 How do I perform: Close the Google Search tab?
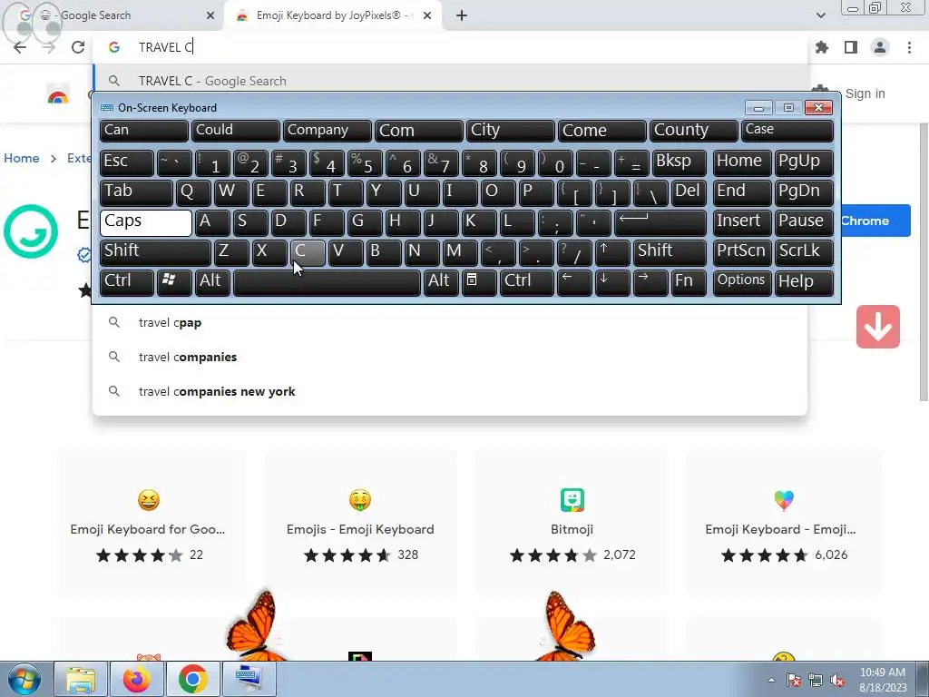[x=210, y=15]
